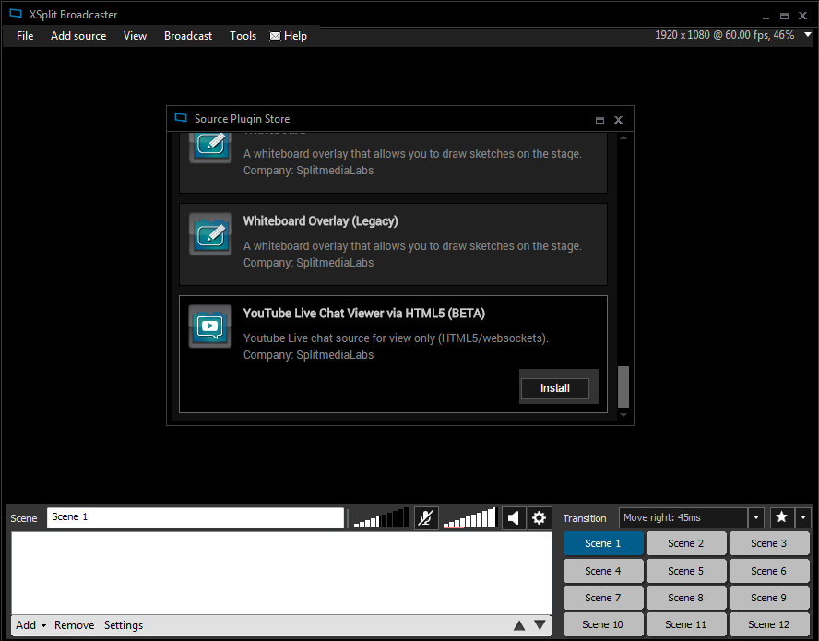Click the Scene name input field
This screenshot has width=819, height=641.
click(x=195, y=517)
